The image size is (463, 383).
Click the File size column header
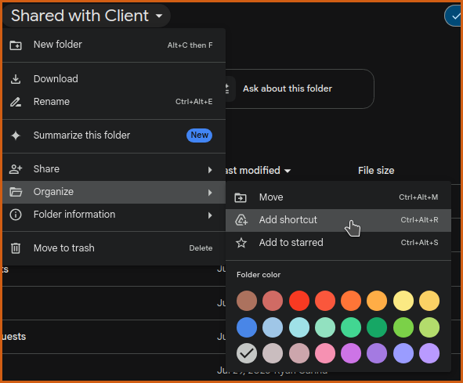tap(376, 171)
